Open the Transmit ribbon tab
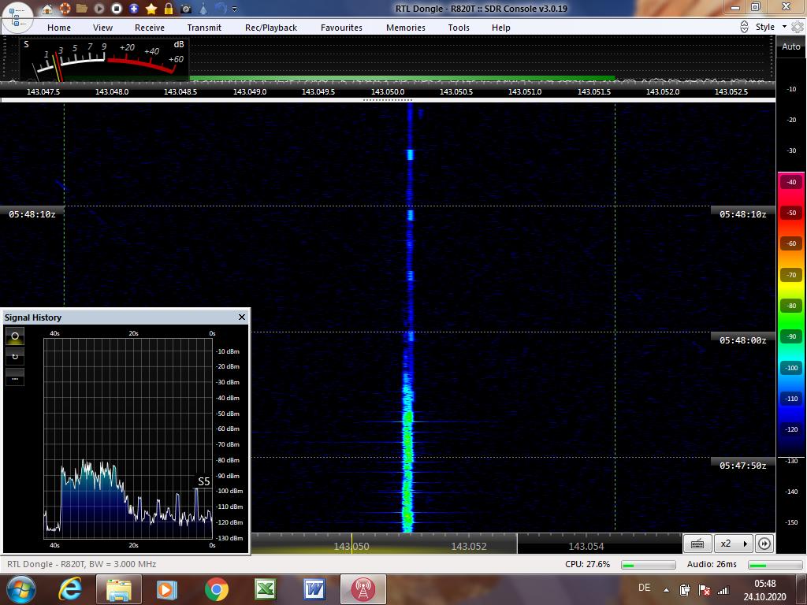Viewport: 807px width, 605px height. [x=204, y=28]
